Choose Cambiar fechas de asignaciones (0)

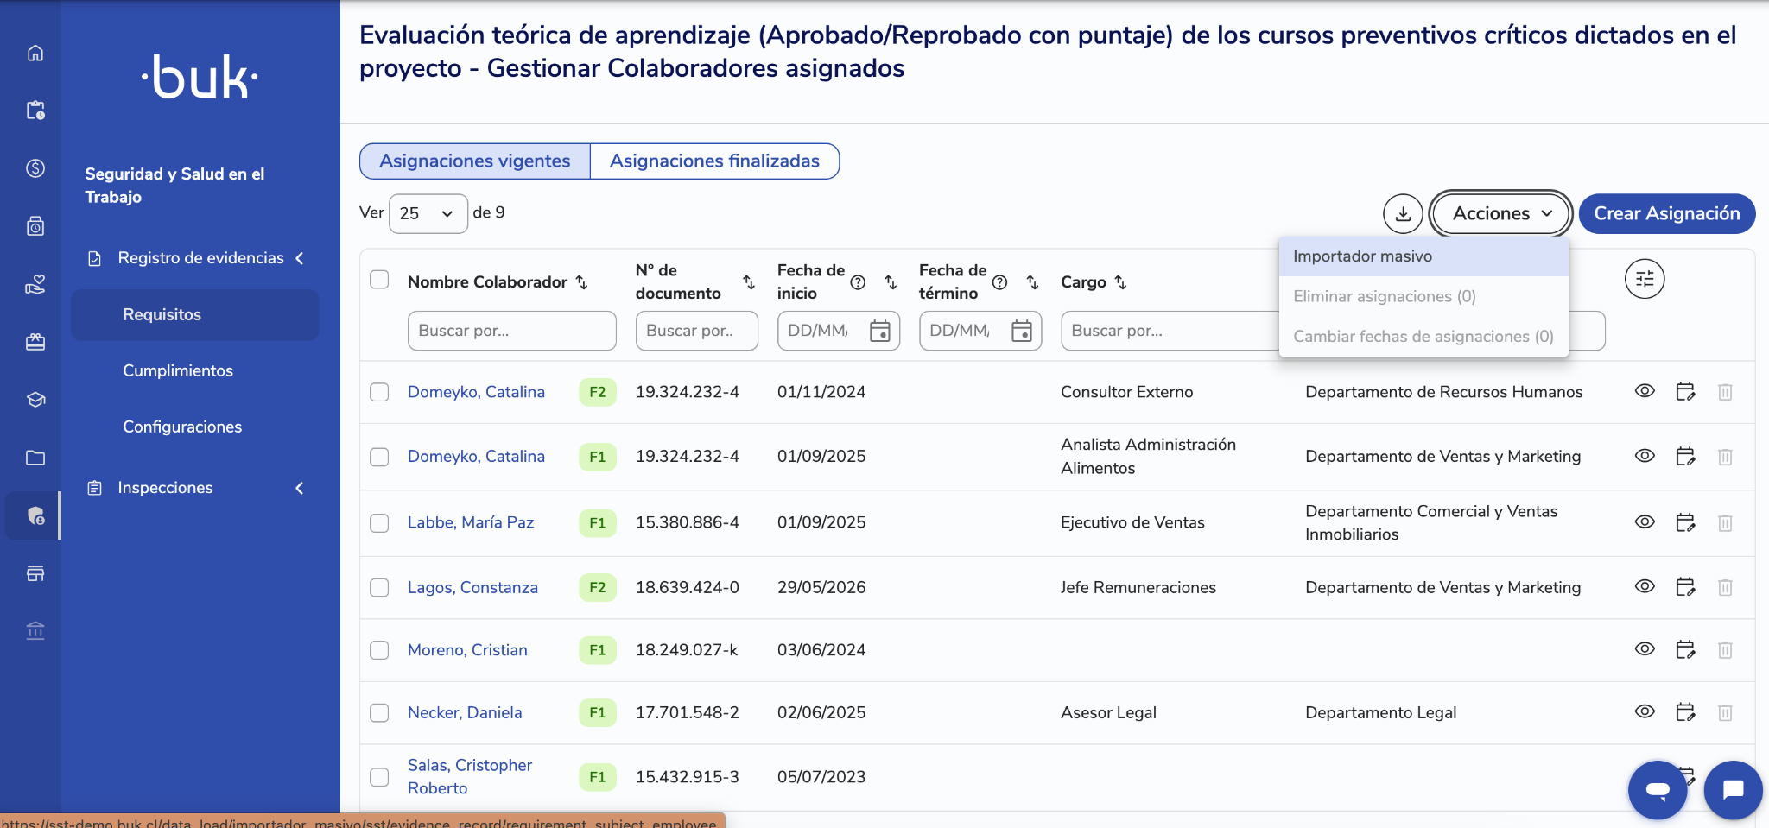point(1423,337)
